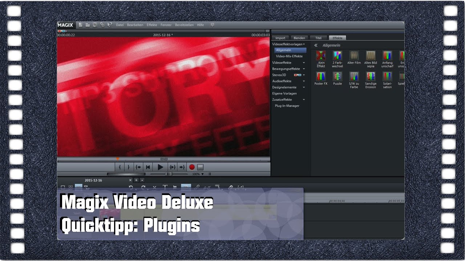Open the settings gears icon
The image size is (465, 261).
(102, 25)
